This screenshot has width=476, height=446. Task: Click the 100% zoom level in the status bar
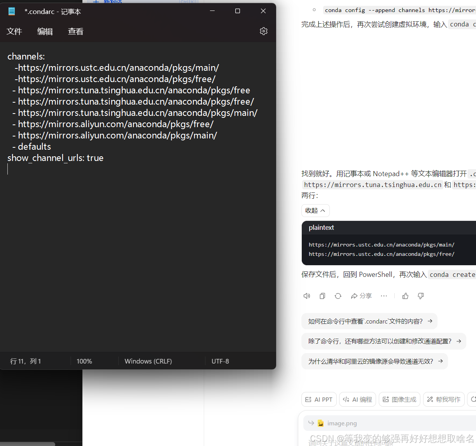84,361
